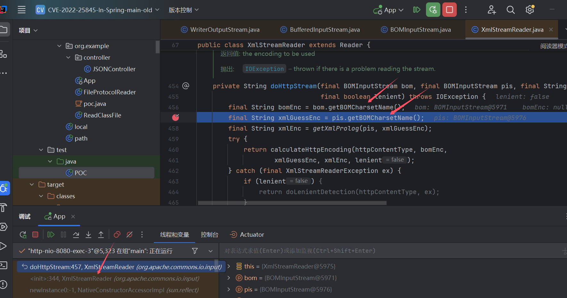This screenshot has width=567, height=298.
Task: View breakpoints red circles icon
Action: (x=117, y=235)
